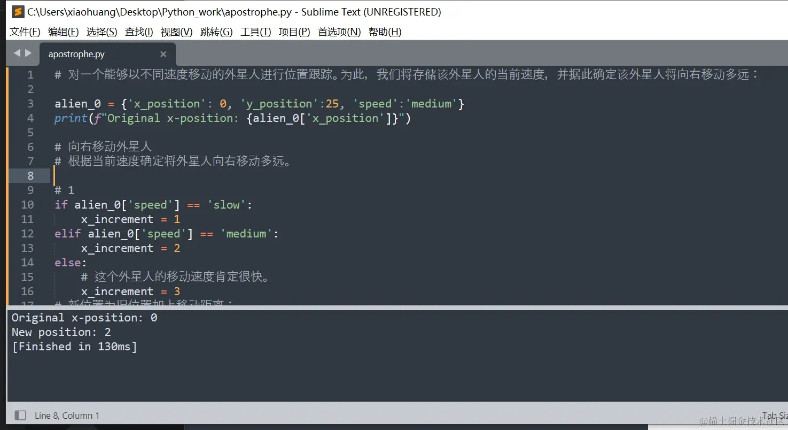Click the comment '# 向右移动外星人'
Viewport: 788px width, 430px height.
(103, 147)
